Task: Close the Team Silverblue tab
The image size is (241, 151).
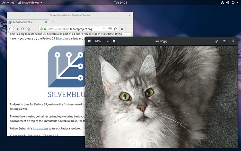Action: point(46,22)
